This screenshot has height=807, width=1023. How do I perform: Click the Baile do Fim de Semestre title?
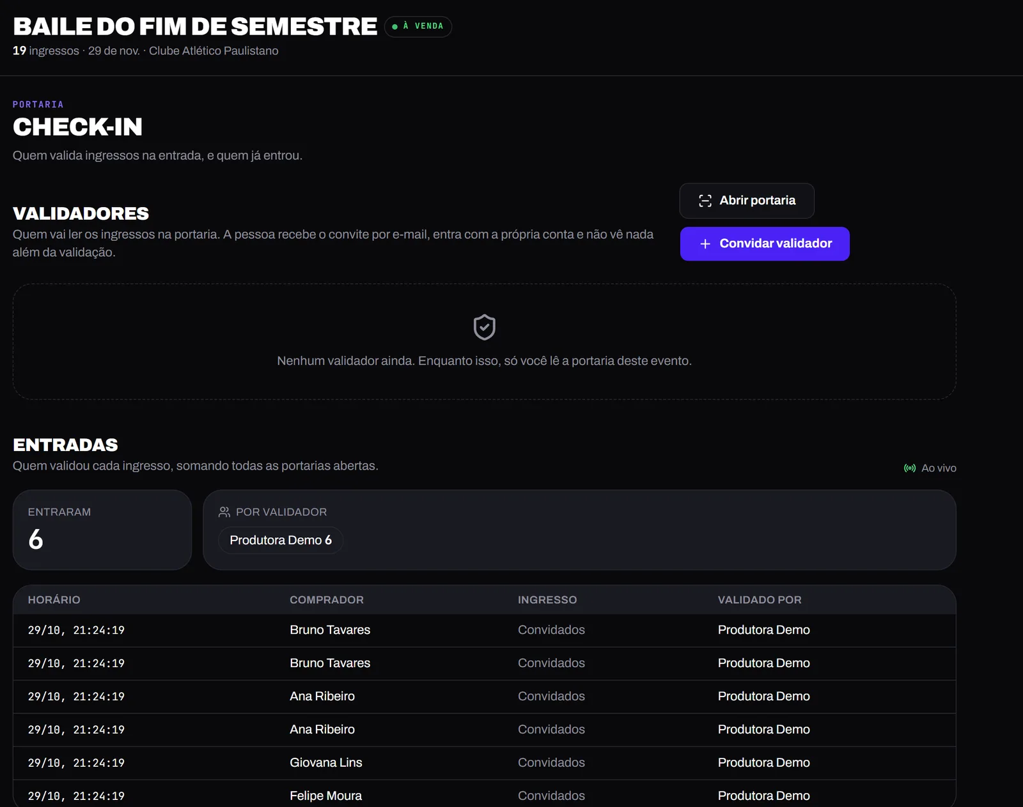tap(195, 26)
